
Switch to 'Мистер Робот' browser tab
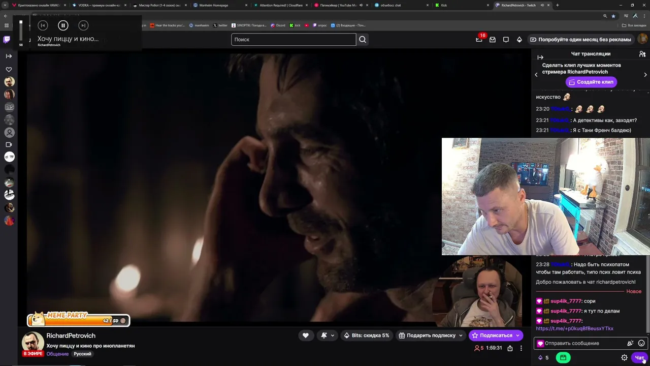pyautogui.click(x=159, y=5)
